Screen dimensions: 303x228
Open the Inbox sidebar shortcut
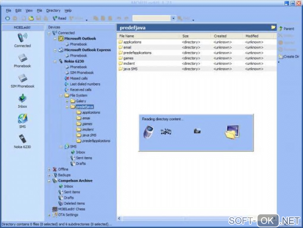click(x=22, y=101)
